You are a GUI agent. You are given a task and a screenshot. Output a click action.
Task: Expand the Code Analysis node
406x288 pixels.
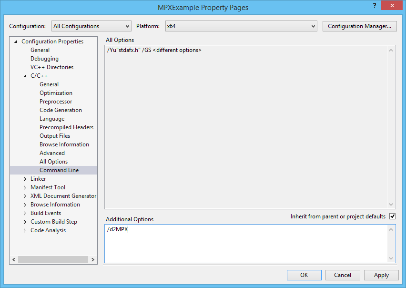[x=25, y=230]
